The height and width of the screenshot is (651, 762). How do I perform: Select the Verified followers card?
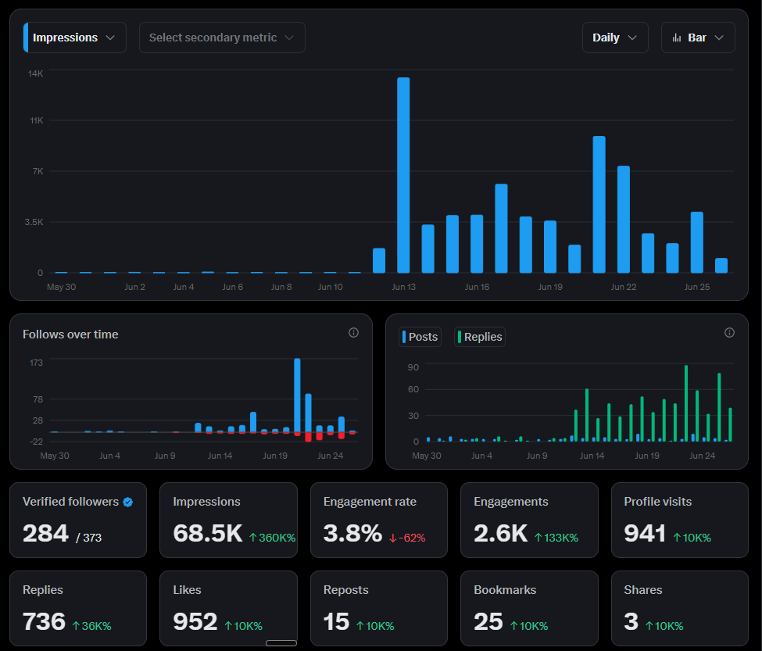(x=78, y=520)
